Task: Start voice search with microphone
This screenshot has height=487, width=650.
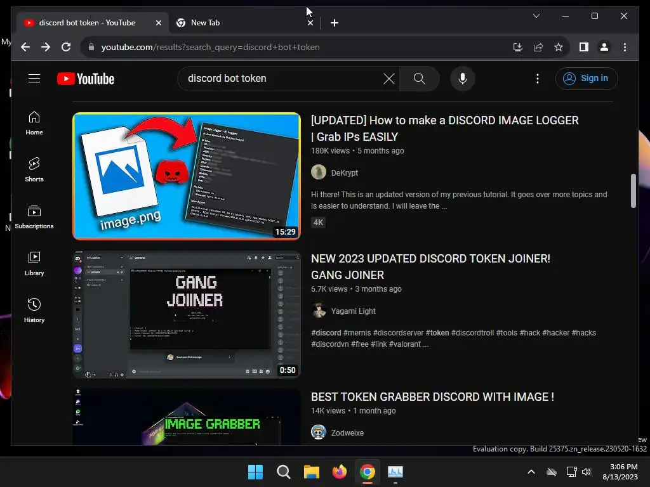Action: point(463,78)
